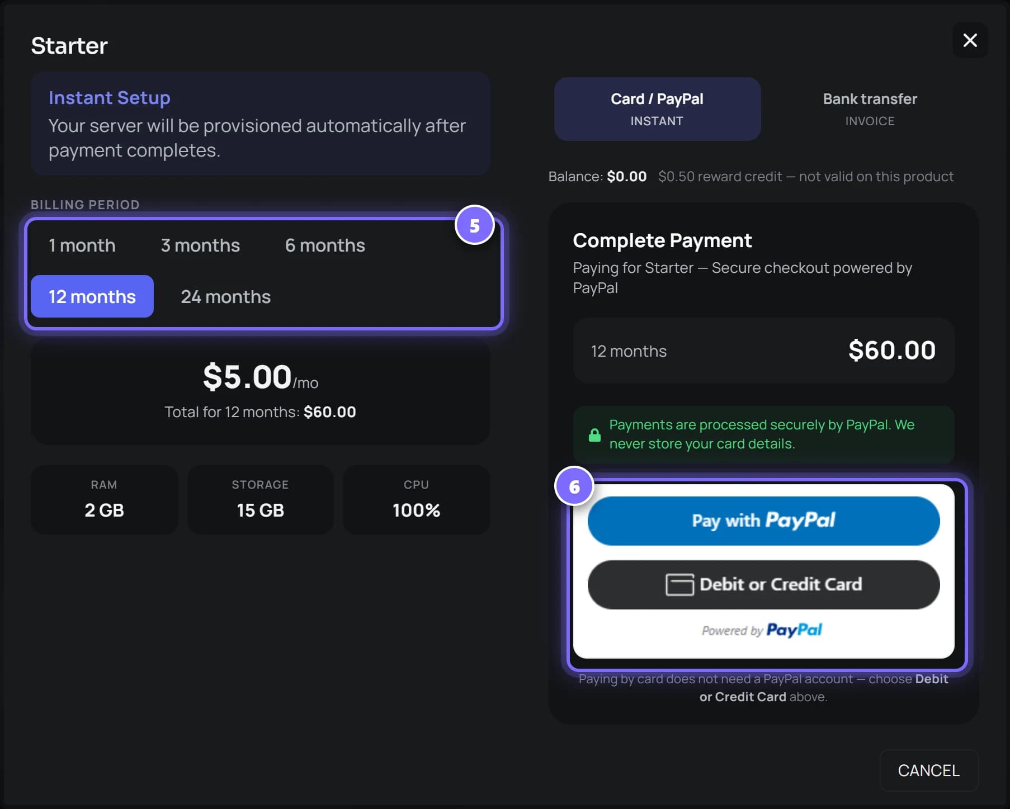This screenshot has width=1010, height=809.
Task: Pay with PayPal button
Action: tap(763, 521)
